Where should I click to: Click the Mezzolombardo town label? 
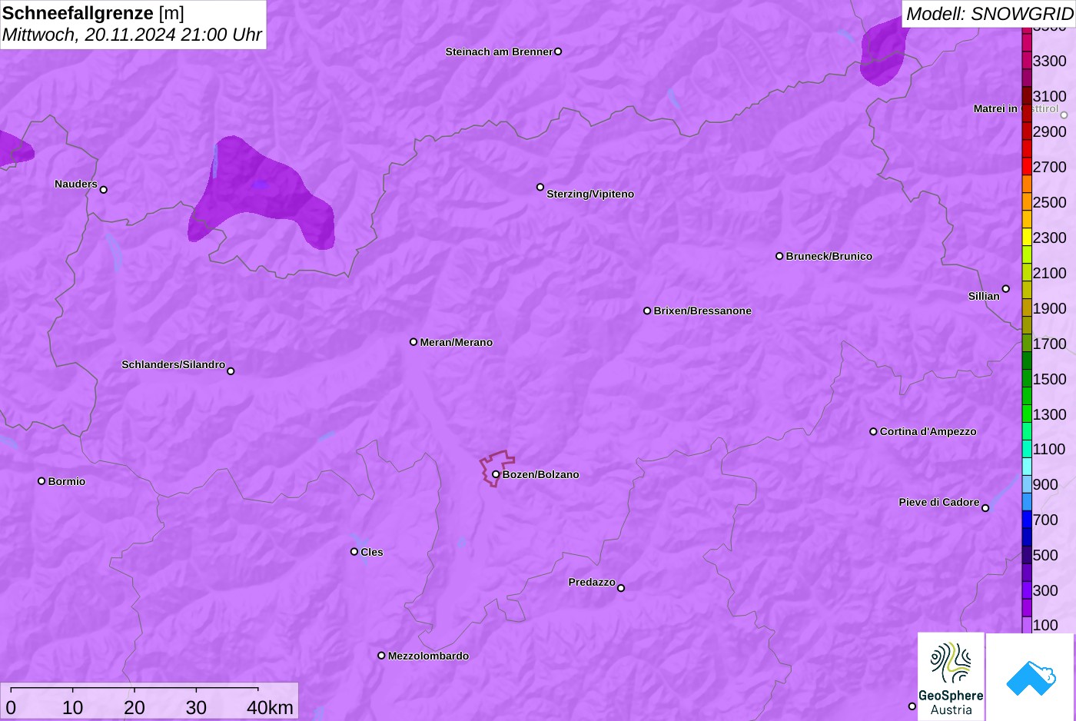click(428, 656)
